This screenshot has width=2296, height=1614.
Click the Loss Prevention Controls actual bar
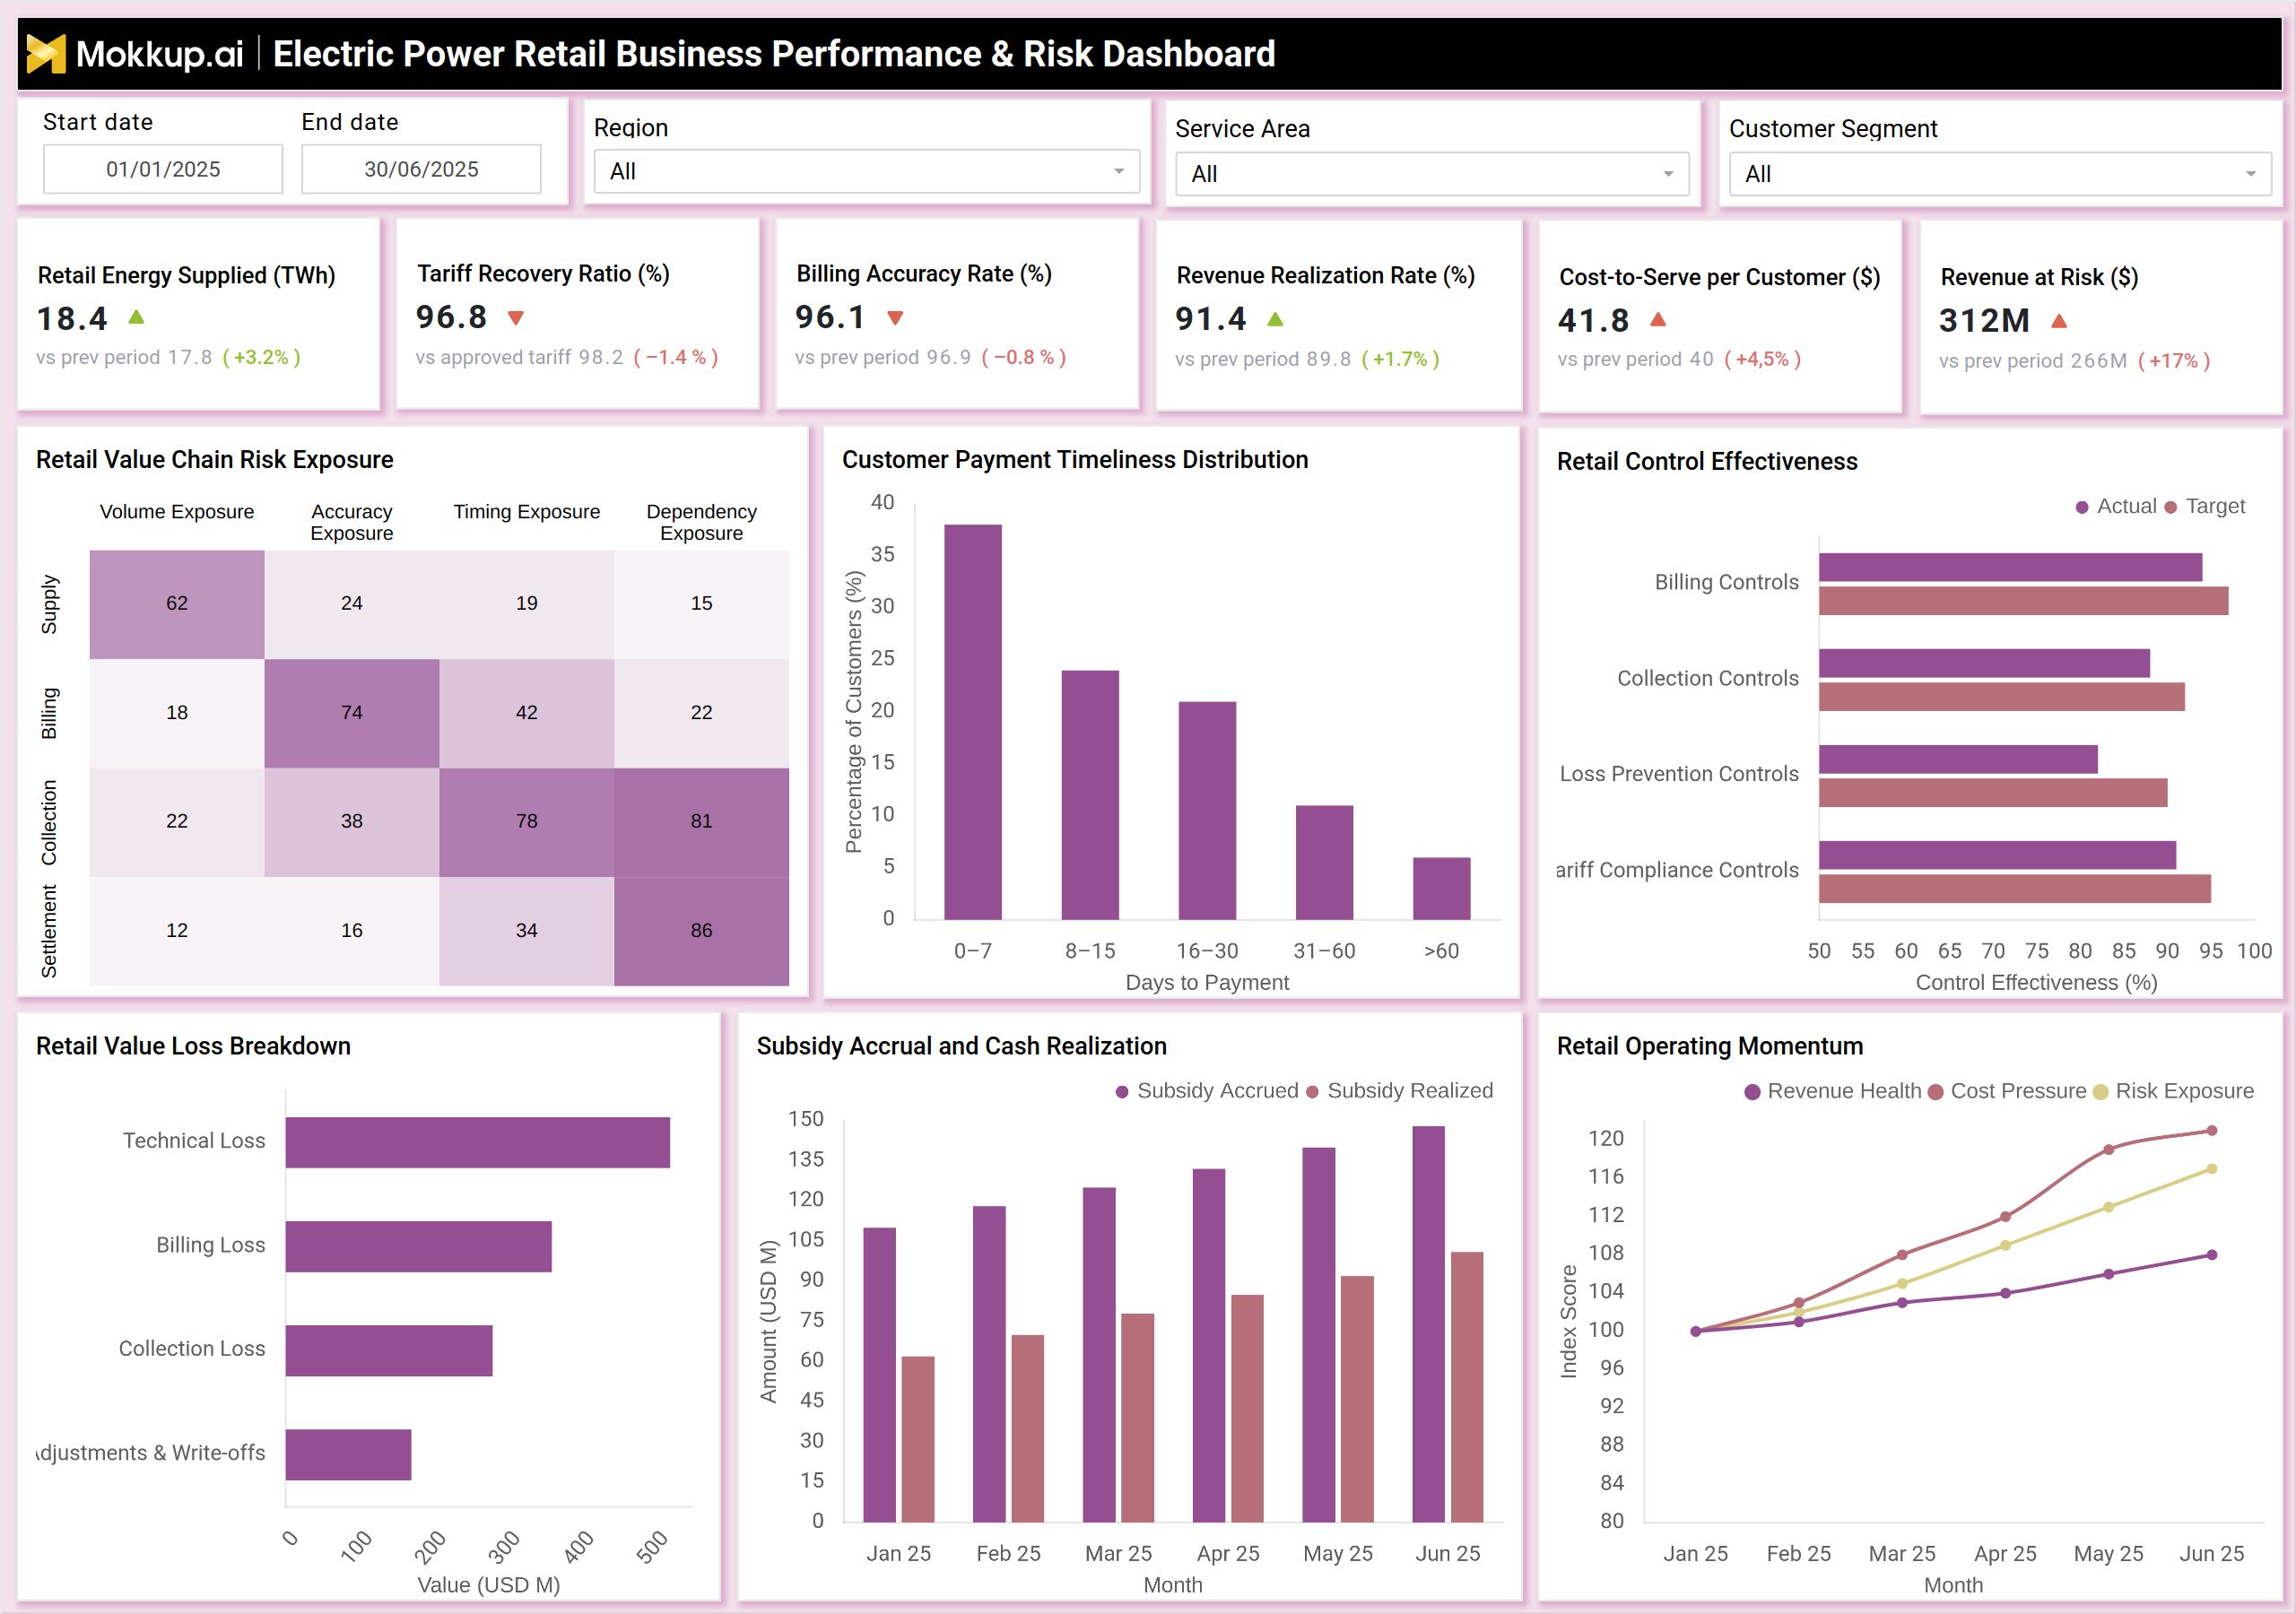pyautogui.click(x=1958, y=759)
